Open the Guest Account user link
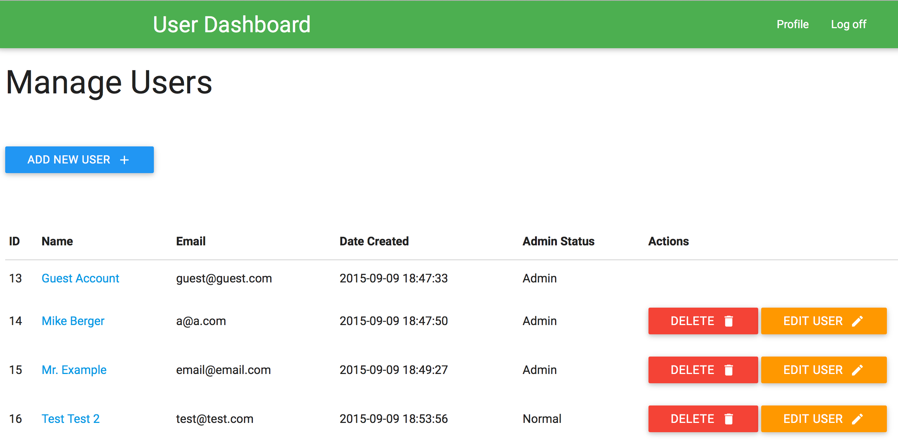The width and height of the screenshot is (898, 447). tap(80, 278)
